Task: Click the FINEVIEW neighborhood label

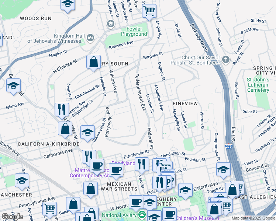Action: (x=185, y=104)
